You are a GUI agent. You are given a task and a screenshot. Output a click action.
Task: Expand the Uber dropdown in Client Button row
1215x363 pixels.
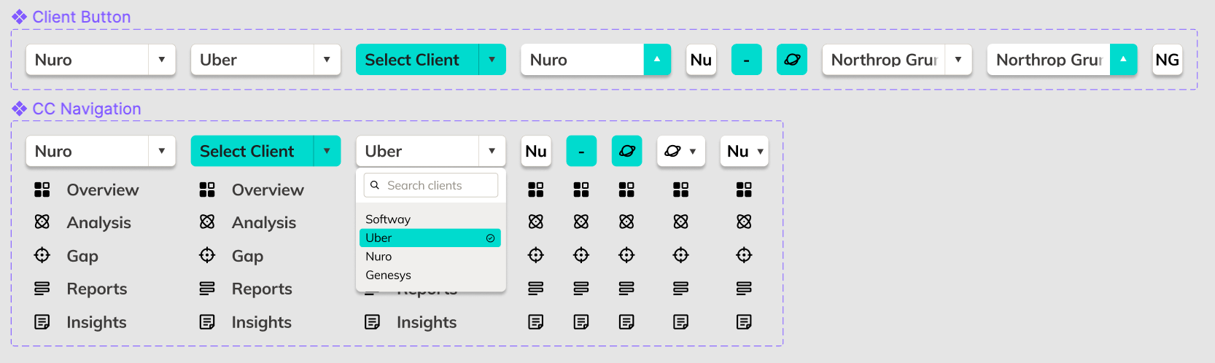pos(327,60)
